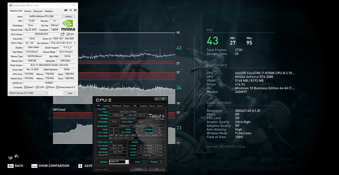Click the GPU-Z screenshot camera icon

point(66,10)
